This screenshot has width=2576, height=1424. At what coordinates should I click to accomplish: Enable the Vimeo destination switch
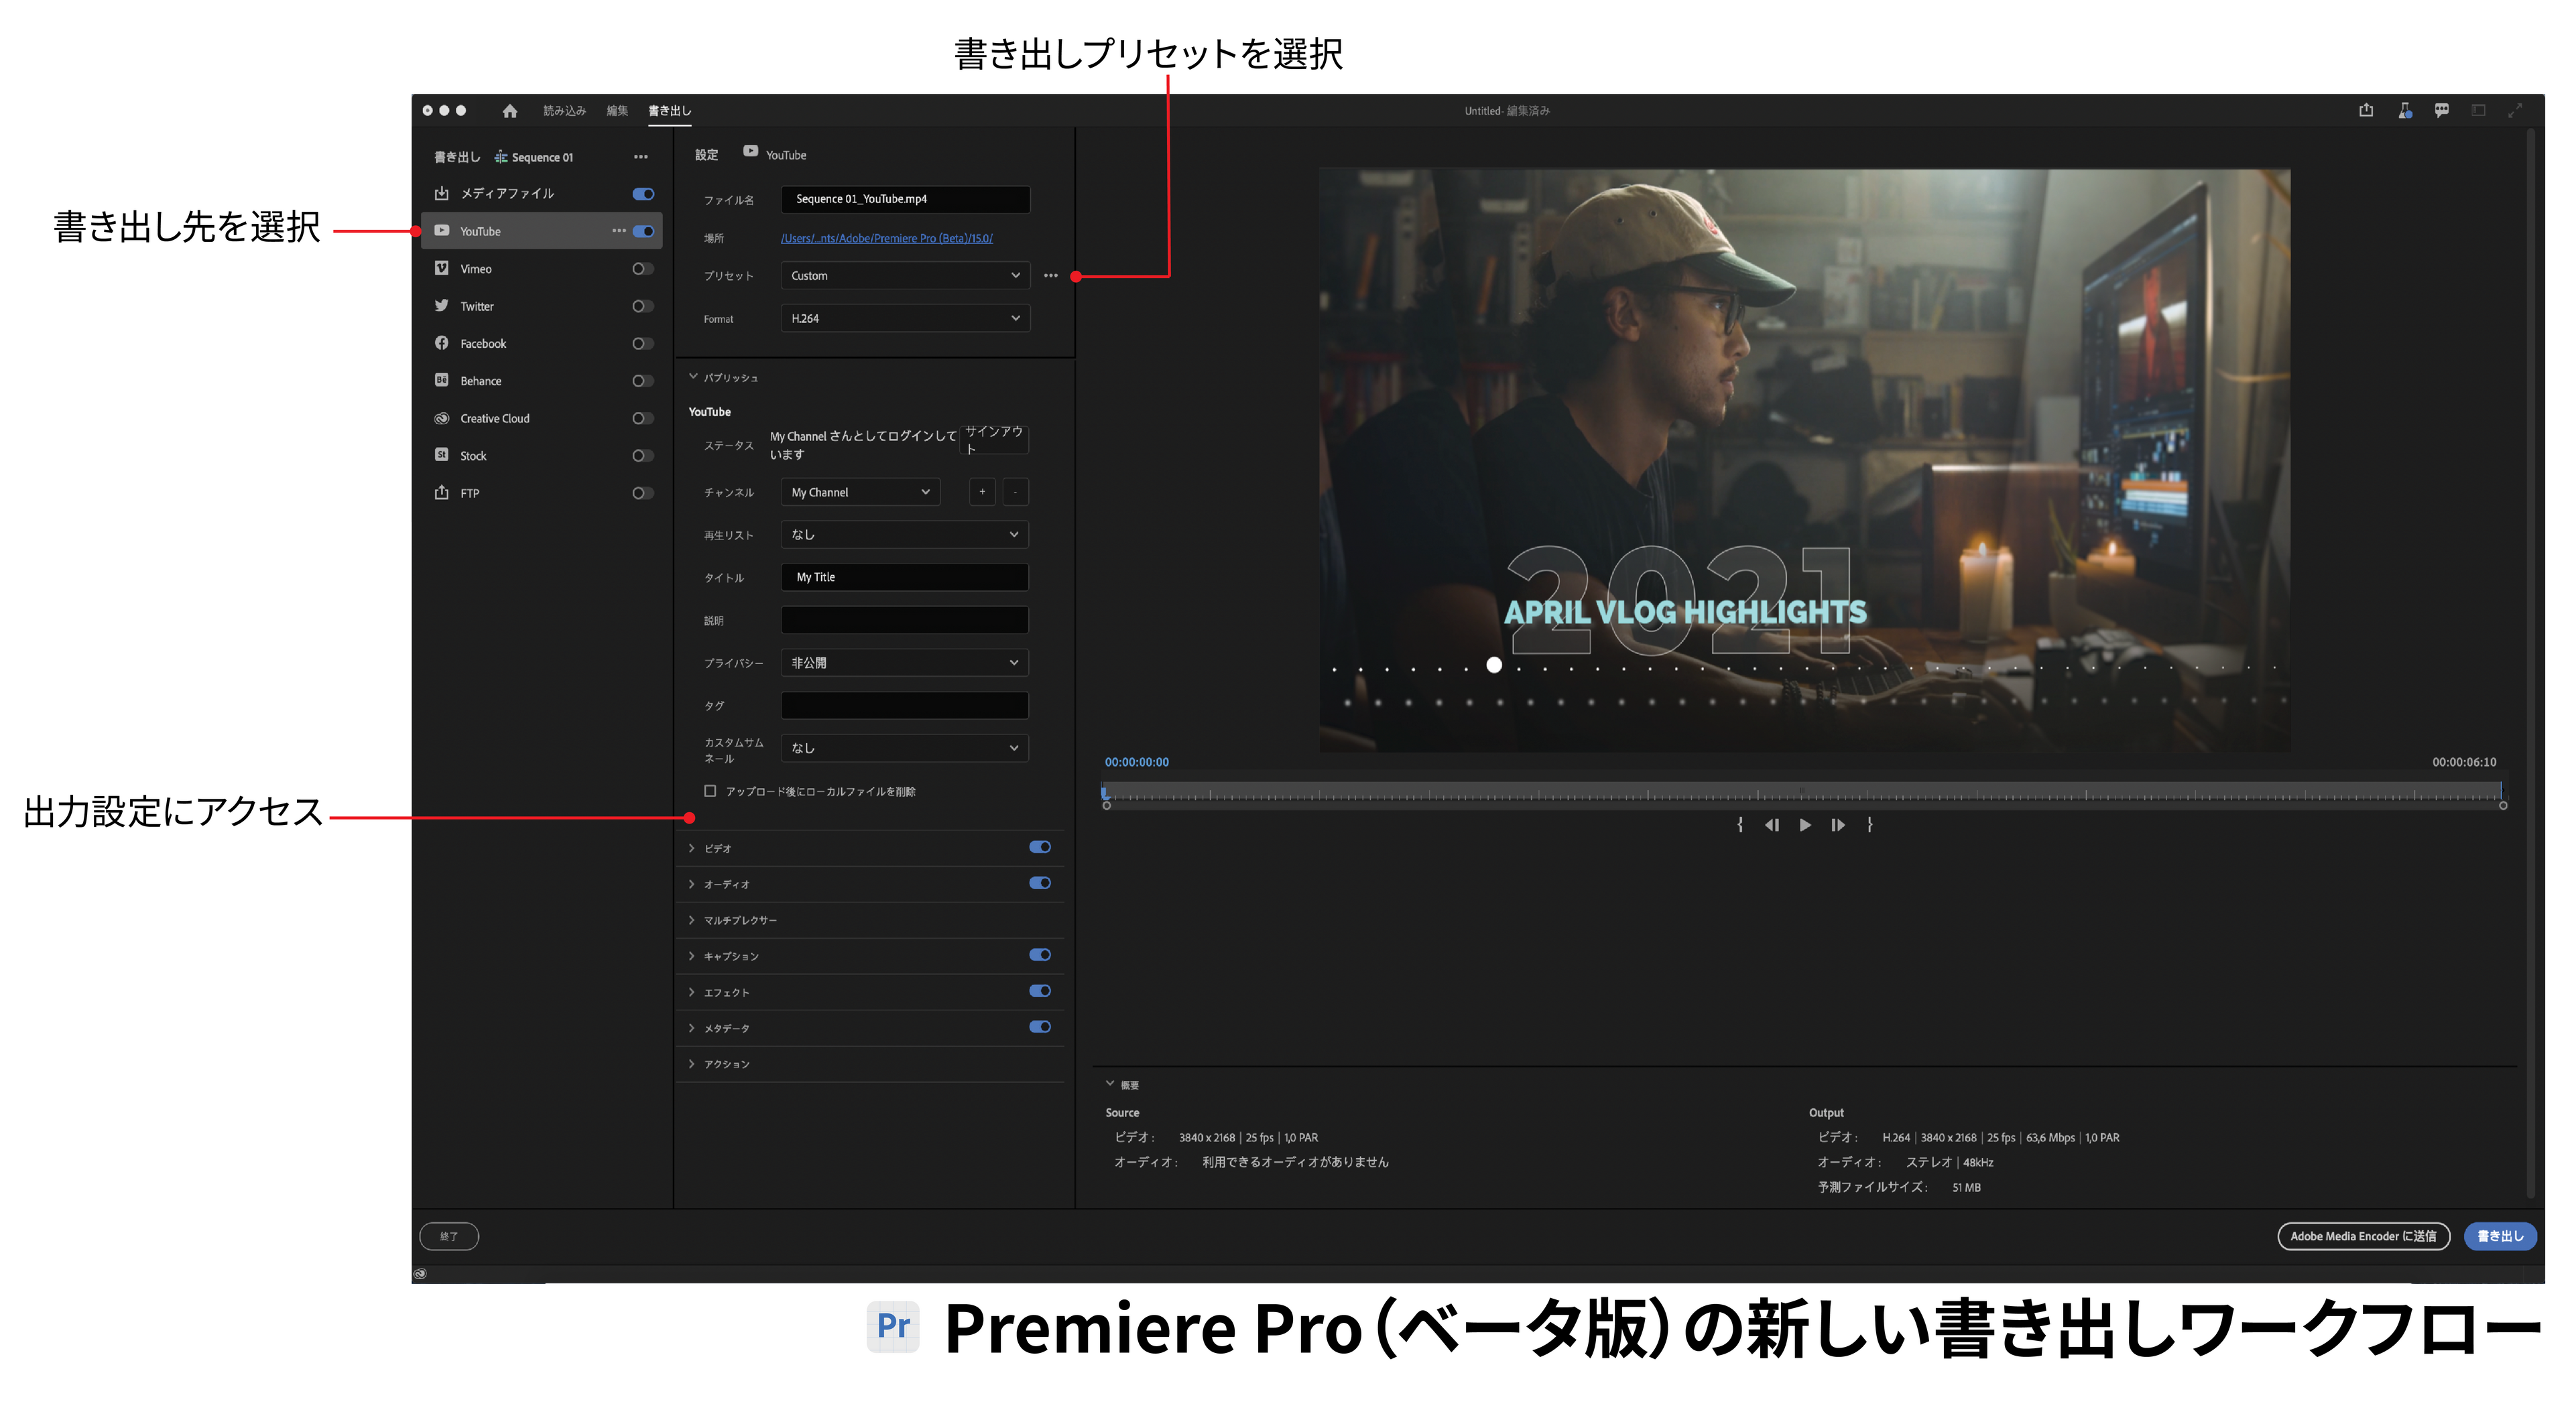click(x=643, y=268)
